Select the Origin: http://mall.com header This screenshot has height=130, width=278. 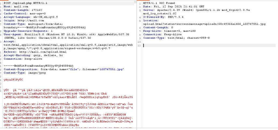(24, 20)
